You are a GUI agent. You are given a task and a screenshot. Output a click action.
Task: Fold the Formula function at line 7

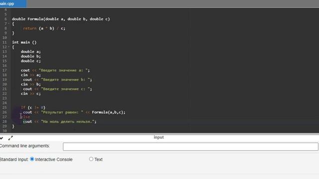[x=9, y=23]
